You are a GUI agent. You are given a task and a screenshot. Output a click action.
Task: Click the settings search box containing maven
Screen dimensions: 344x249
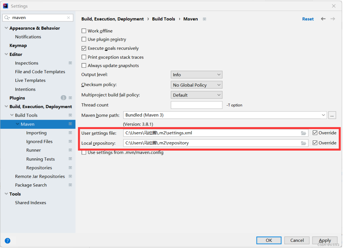point(38,18)
